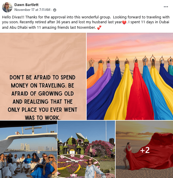Click the two hearts emoji after November
The width and height of the screenshot is (173, 178).
click(99, 28)
